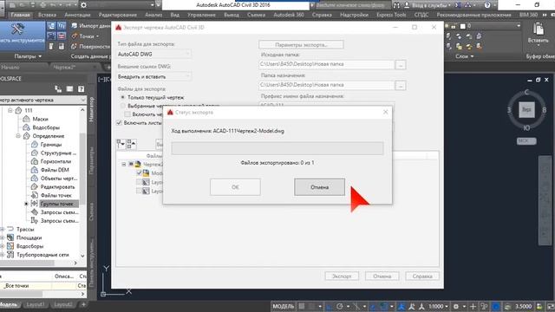Screen dimensions: 555x312
Task: Click the blue annotation scale icon in status bar
Action: (402, 306)
